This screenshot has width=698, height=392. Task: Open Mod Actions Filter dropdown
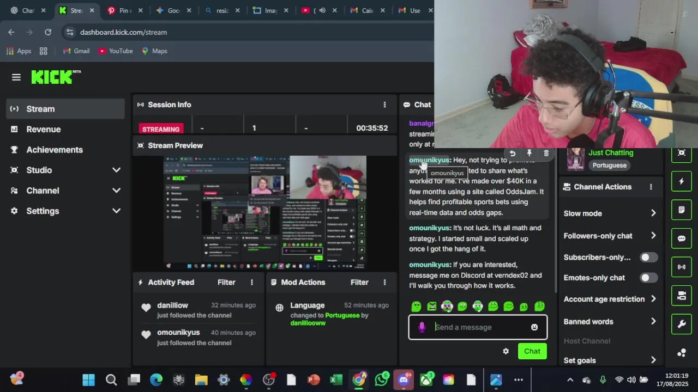tap(359, 282)
